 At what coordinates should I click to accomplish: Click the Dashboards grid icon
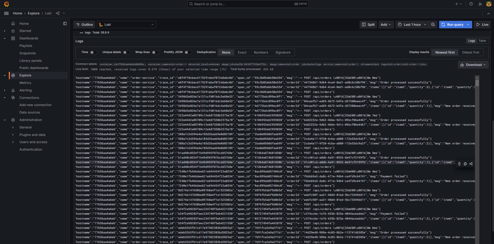click(x=13, y=38)
